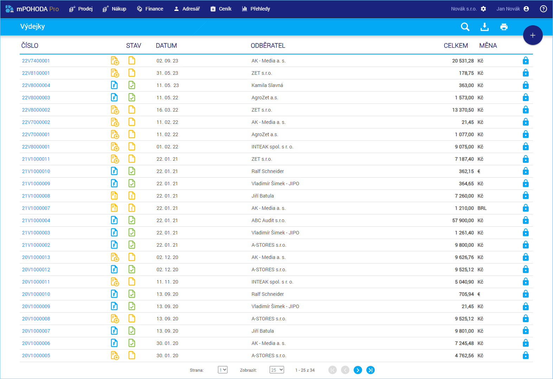Open the Přehledy menu
553x379 pixels.
click(256, 9)
